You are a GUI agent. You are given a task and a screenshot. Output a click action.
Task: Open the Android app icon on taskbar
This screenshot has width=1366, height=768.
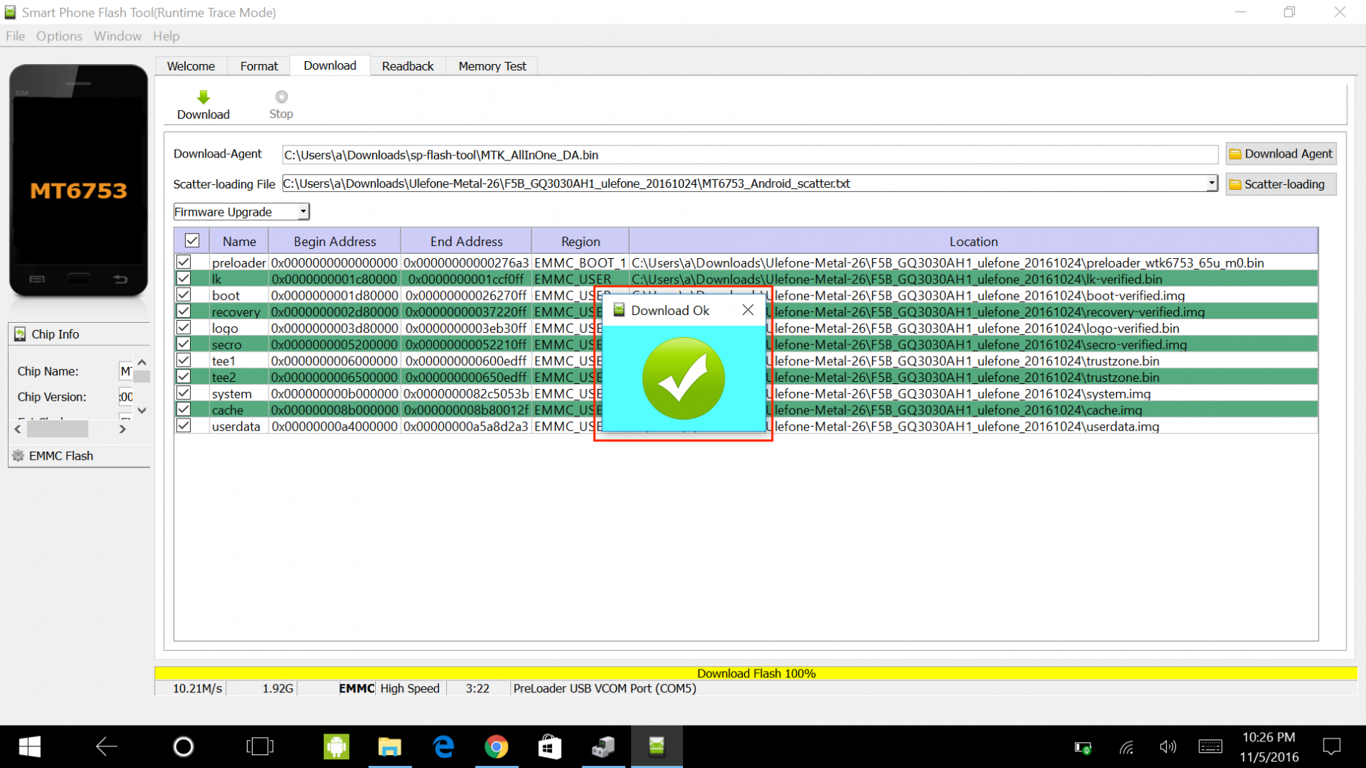[336, 746]
